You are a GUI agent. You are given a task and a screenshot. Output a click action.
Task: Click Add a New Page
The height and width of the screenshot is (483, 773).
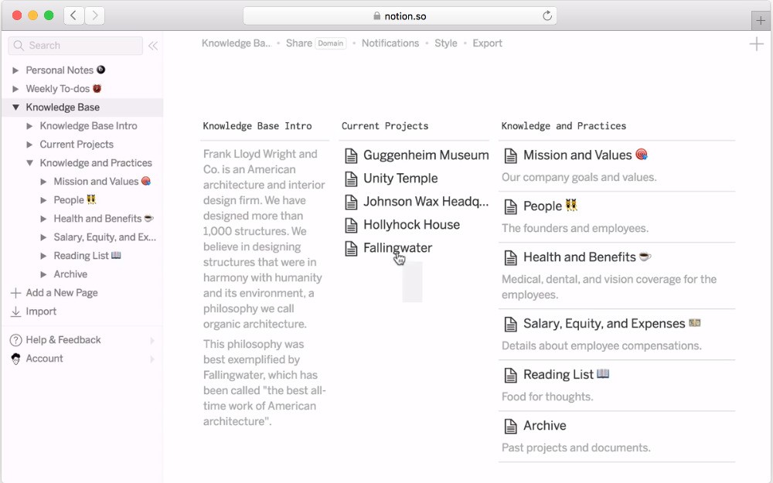pos(61,293)
